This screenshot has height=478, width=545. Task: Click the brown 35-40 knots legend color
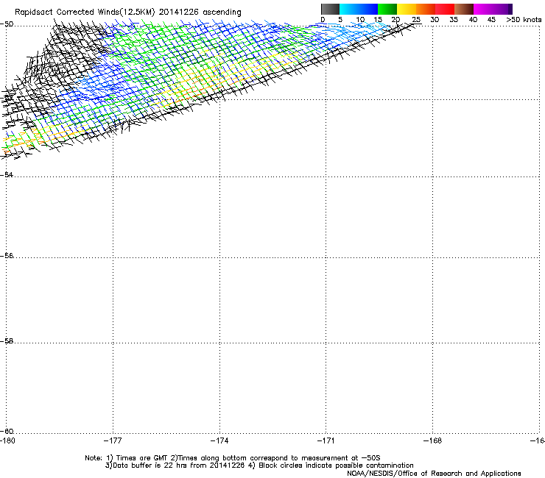tap(464, 9)
